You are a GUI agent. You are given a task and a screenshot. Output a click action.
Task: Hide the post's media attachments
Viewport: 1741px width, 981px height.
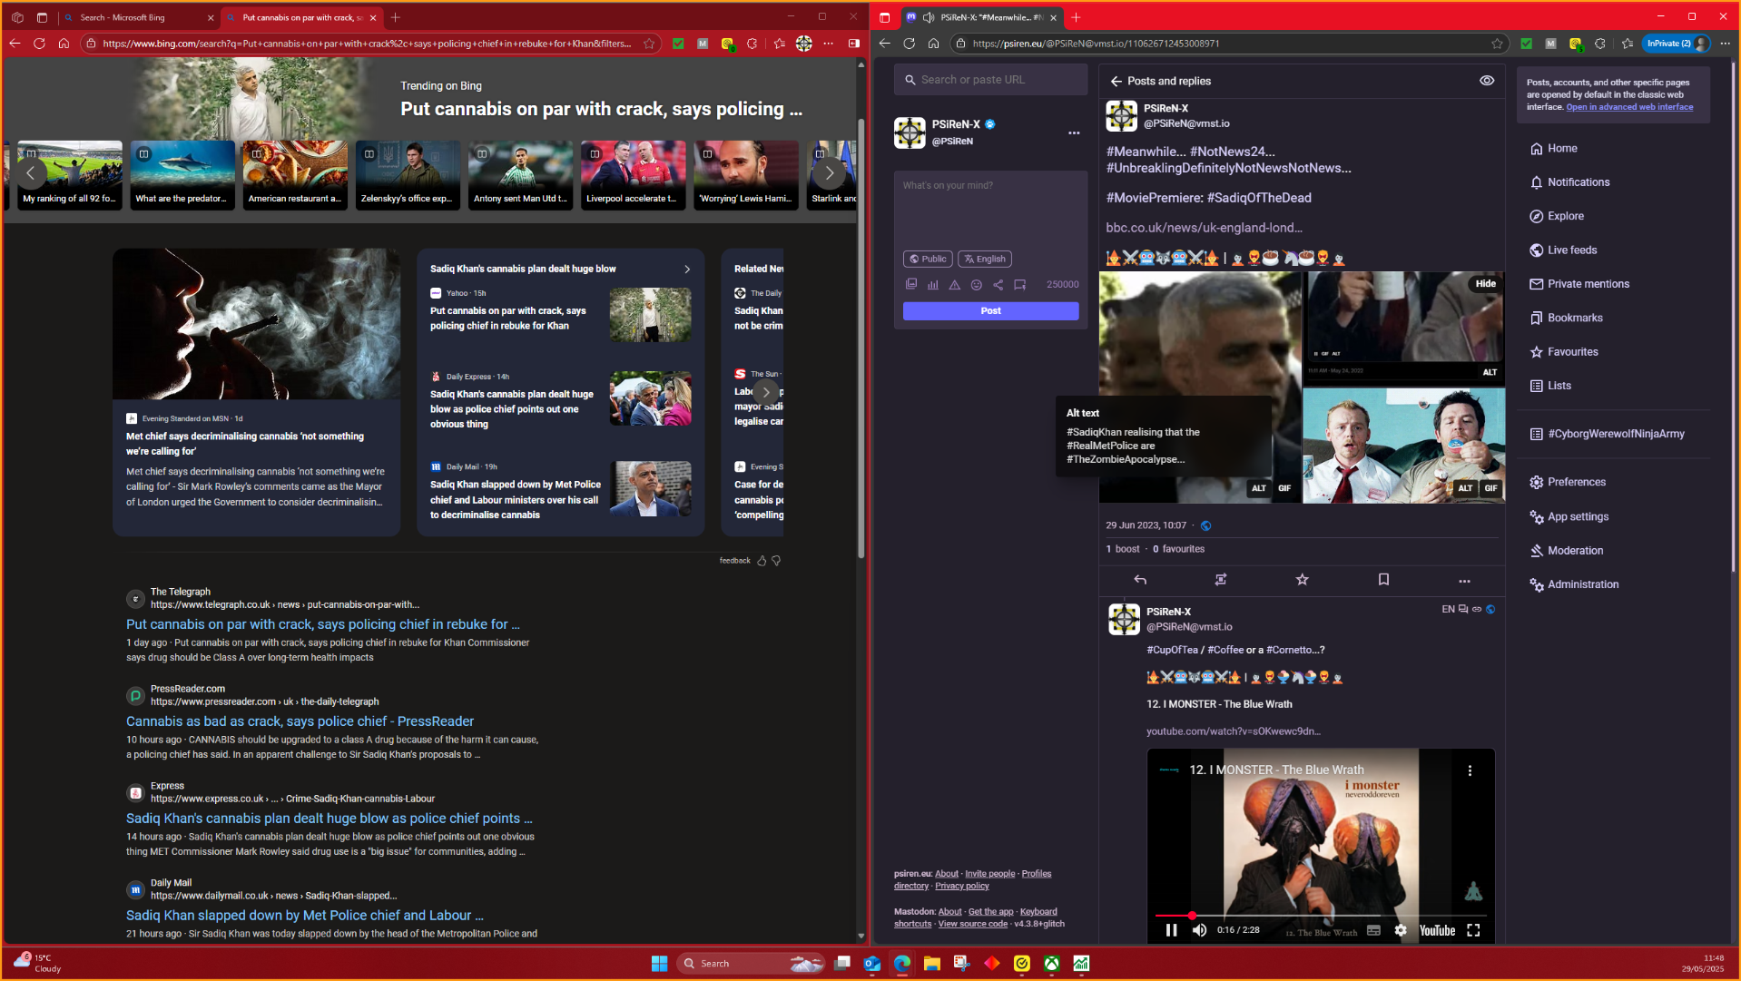pyautogui.click(x=1485, y=284)
